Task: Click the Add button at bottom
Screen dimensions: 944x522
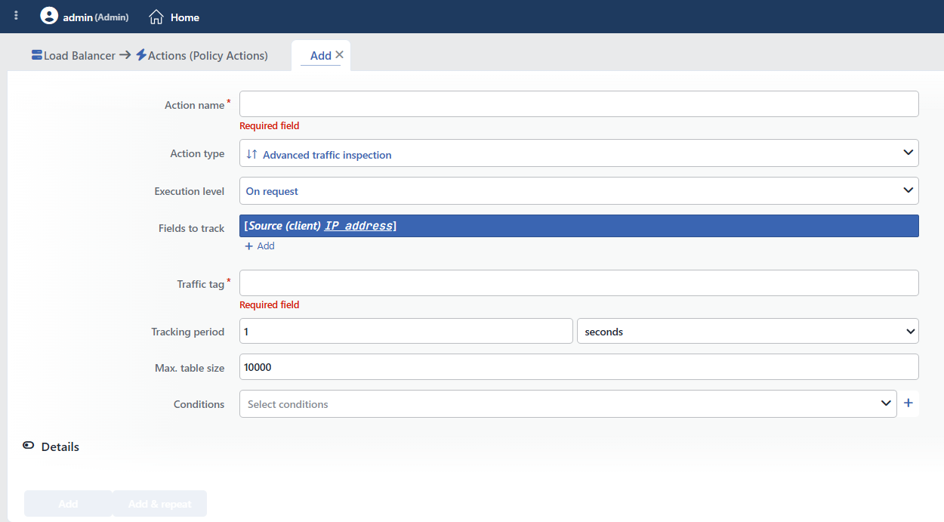Action: pos(68,504)
